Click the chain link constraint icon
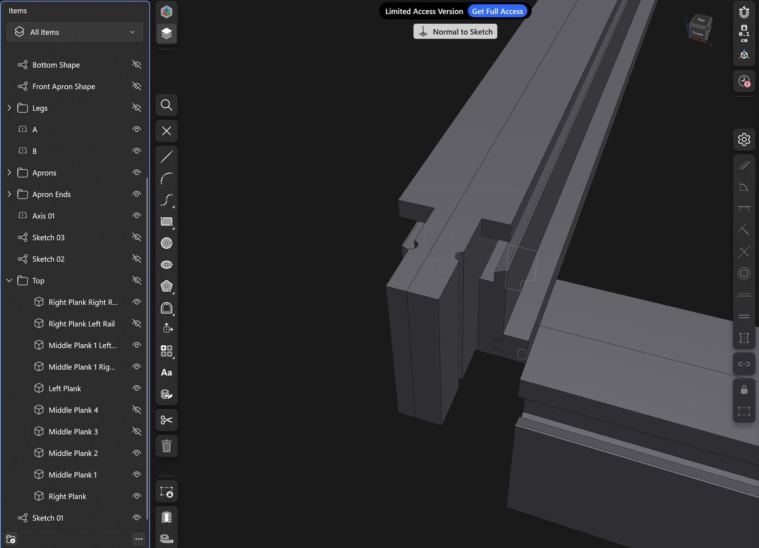 (x=744, y=364)
